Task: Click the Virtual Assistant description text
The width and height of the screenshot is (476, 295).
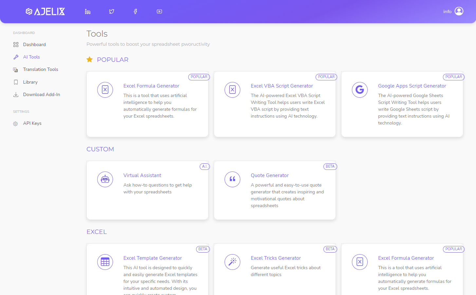Action: 157,188
